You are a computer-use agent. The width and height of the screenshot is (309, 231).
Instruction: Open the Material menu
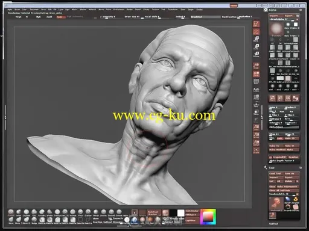92,10
